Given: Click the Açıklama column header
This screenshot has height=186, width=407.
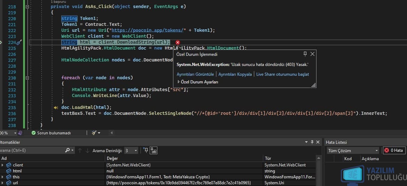Looking at the screenshot, I should tap(370, 159).
